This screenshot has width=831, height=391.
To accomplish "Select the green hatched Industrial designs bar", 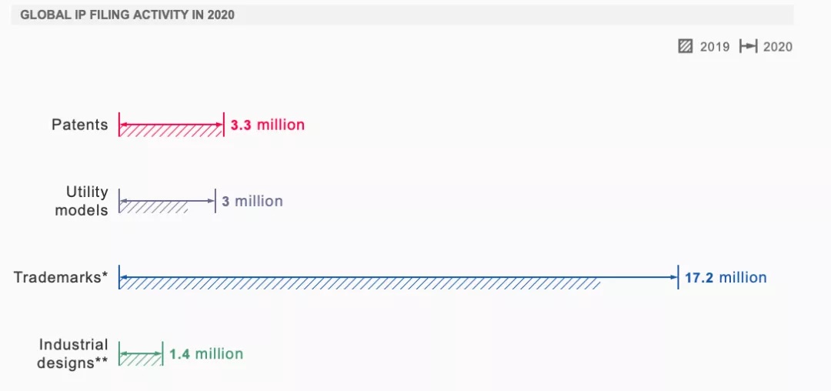I will click(x=140, y=359).
